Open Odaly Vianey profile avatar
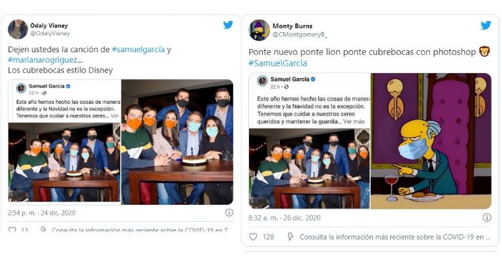 click(x=18, y=29)
